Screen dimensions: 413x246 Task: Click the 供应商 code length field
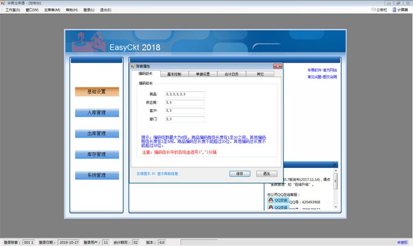pyautogui.click(x=185, y=103)
